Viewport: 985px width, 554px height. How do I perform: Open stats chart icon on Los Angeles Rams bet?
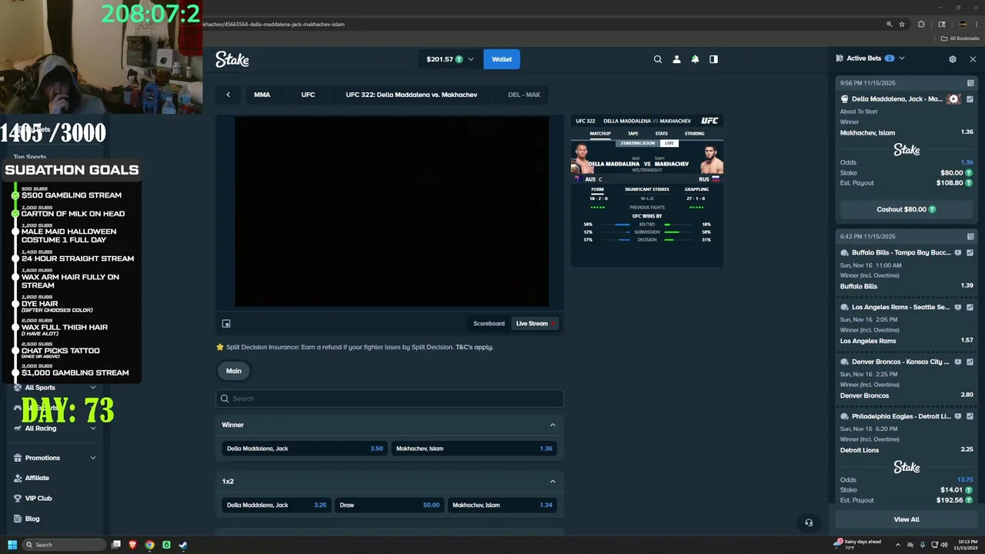pos(970,307)
